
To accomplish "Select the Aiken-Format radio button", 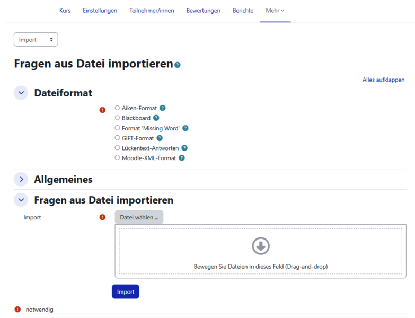I will coord(118,108).
